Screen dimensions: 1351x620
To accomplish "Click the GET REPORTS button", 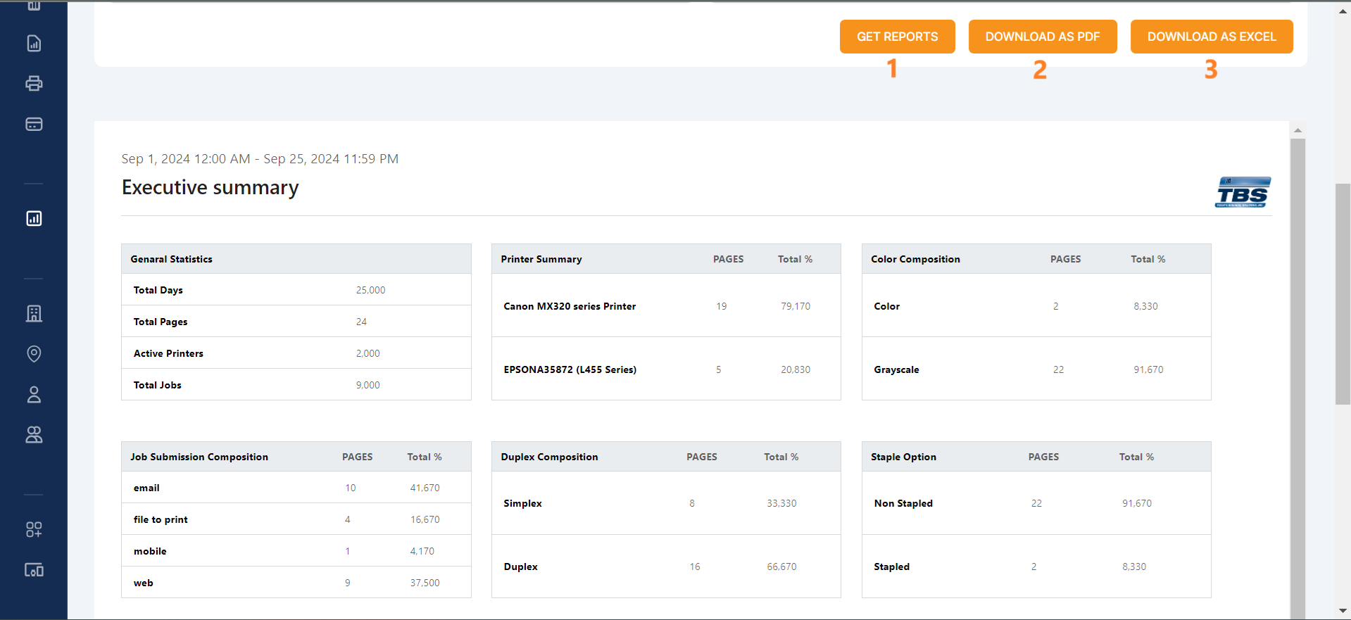I will 897,37.
